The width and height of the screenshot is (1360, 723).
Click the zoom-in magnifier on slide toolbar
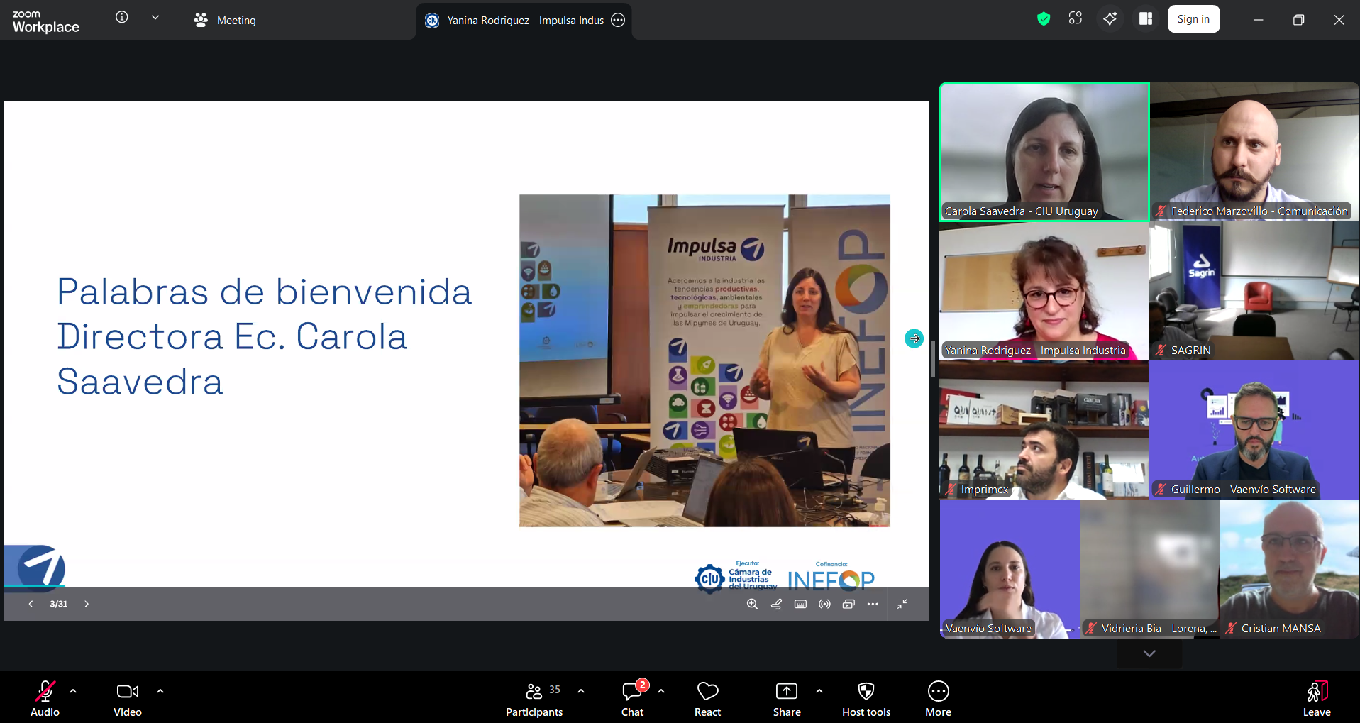(752, 604)
